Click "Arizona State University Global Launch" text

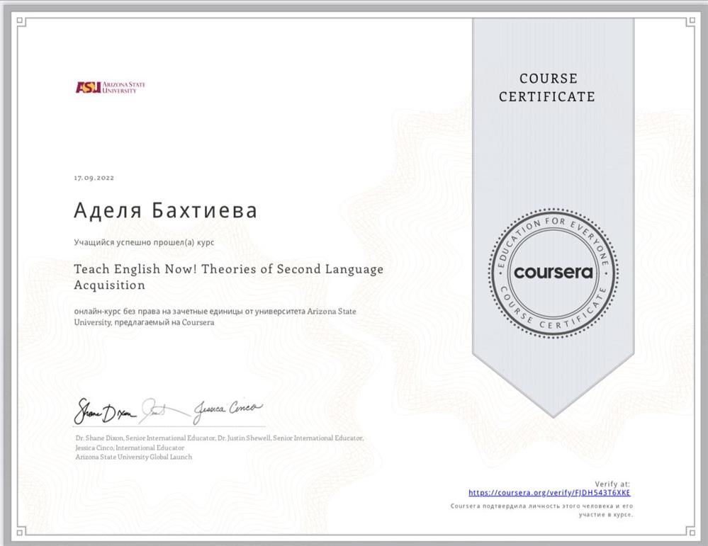[133, 457]
